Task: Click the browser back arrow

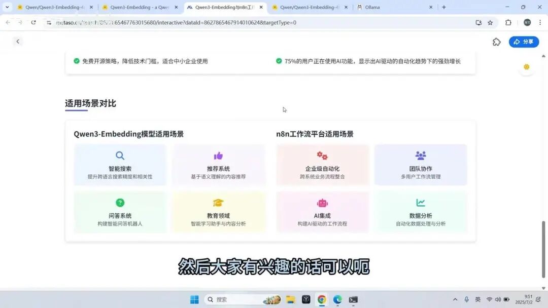Action: pos(8,23)
